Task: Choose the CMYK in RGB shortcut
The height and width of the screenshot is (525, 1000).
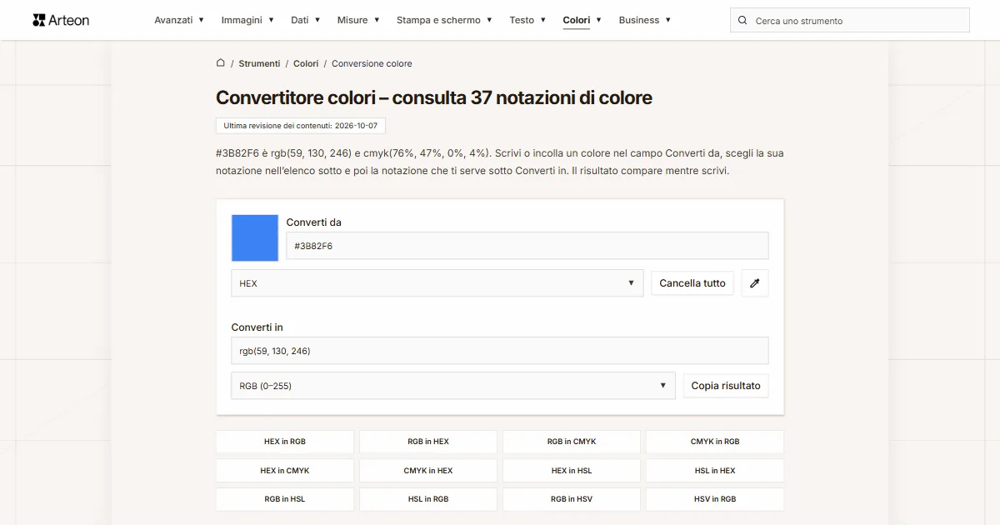Action: coord(715,442)
